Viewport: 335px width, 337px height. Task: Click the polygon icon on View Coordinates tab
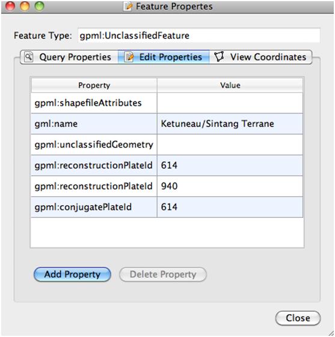click(x=220, y=57)
